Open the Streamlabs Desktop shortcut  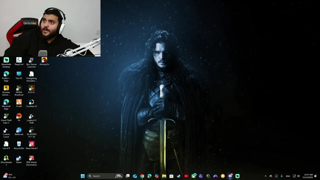pos(6,62)
